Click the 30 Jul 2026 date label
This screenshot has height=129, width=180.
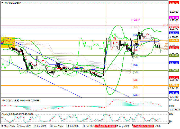tap(89, 126)
